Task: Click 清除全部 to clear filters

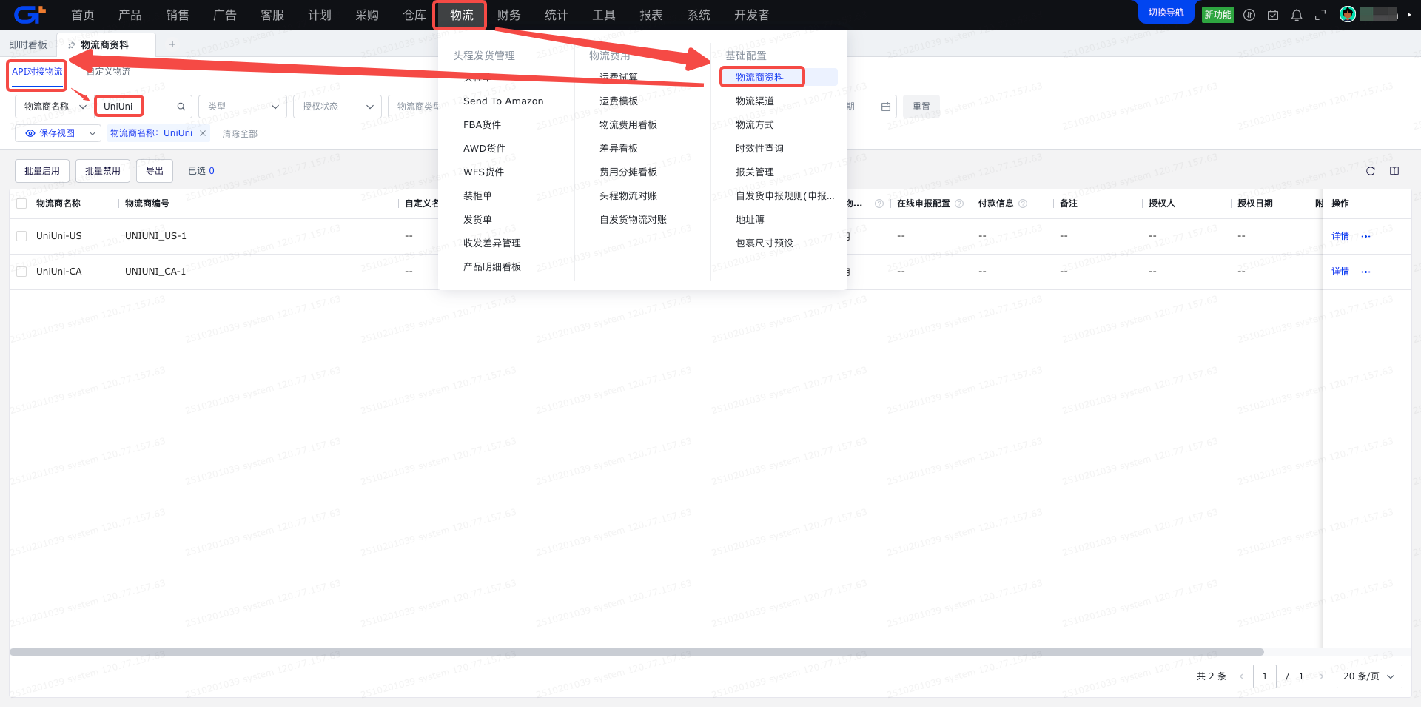Action: [240, 134]
